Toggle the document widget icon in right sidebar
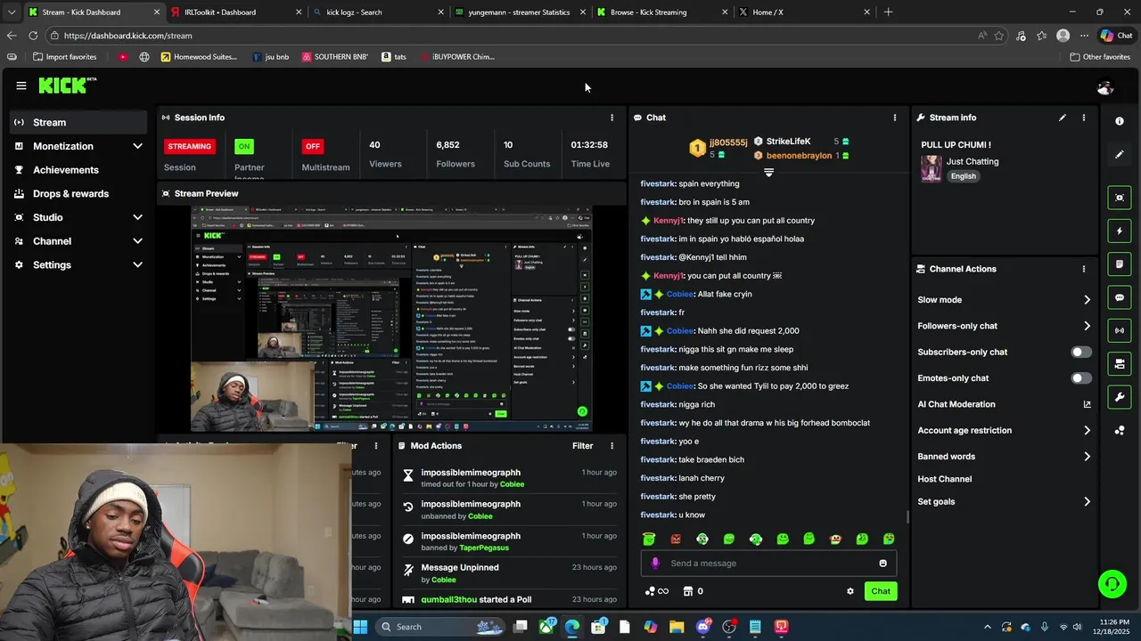Image resolution: width=1141 pixels, height=641 pixels. click(x=1120, y=264)
